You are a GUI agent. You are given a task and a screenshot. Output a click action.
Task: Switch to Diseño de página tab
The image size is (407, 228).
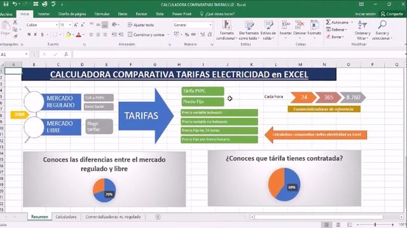[x=72, y=14]
